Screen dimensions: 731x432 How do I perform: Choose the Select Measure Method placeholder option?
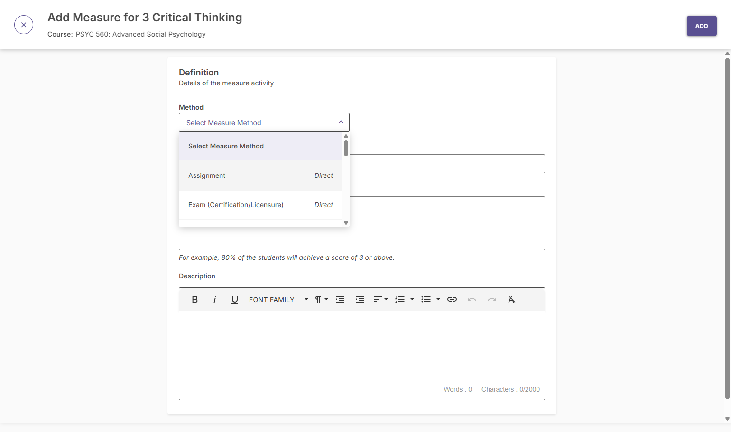(260, 146)
